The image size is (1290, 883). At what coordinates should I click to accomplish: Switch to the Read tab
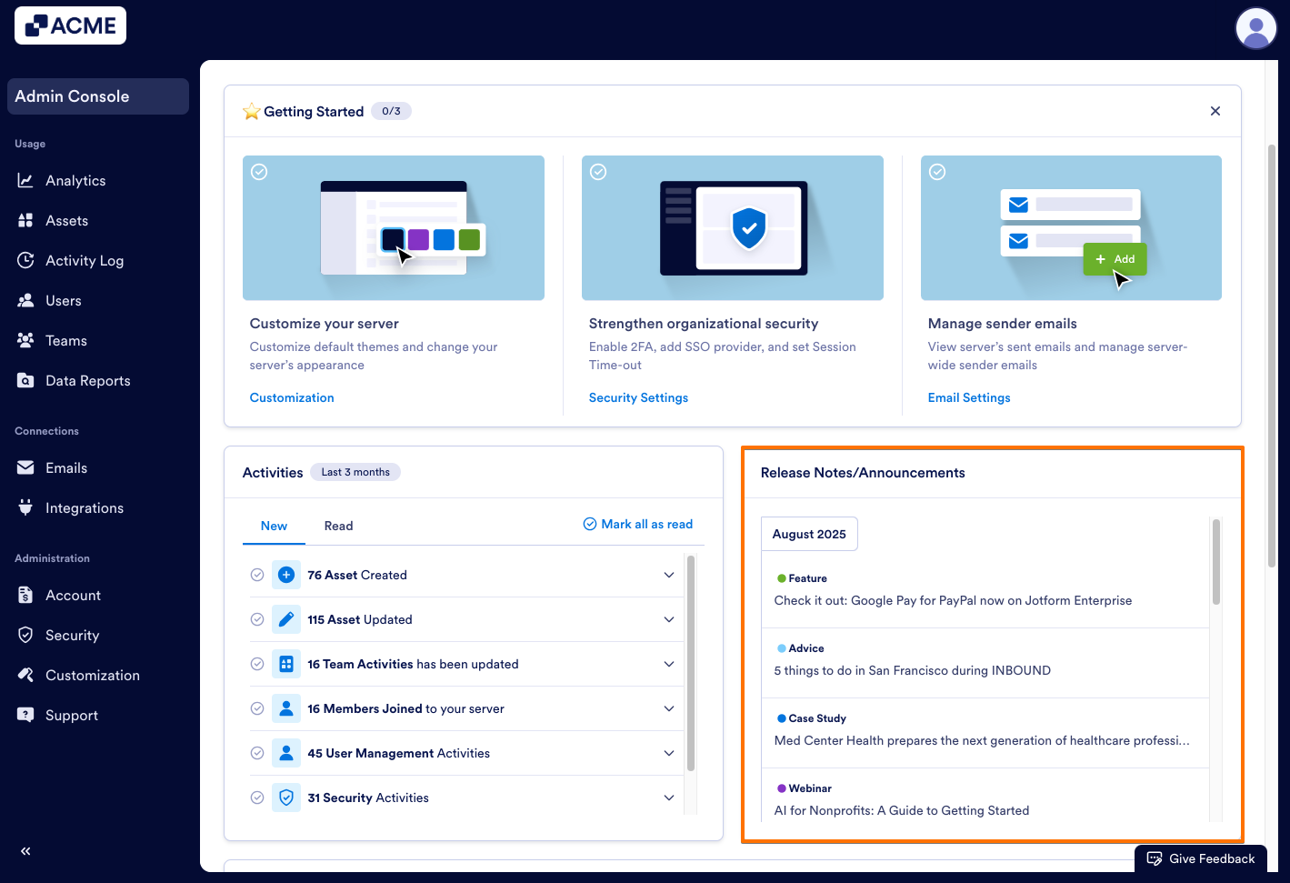(338, 526)
